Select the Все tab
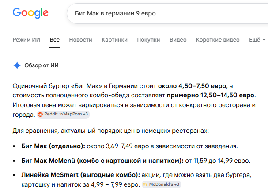 pos(54,40)
